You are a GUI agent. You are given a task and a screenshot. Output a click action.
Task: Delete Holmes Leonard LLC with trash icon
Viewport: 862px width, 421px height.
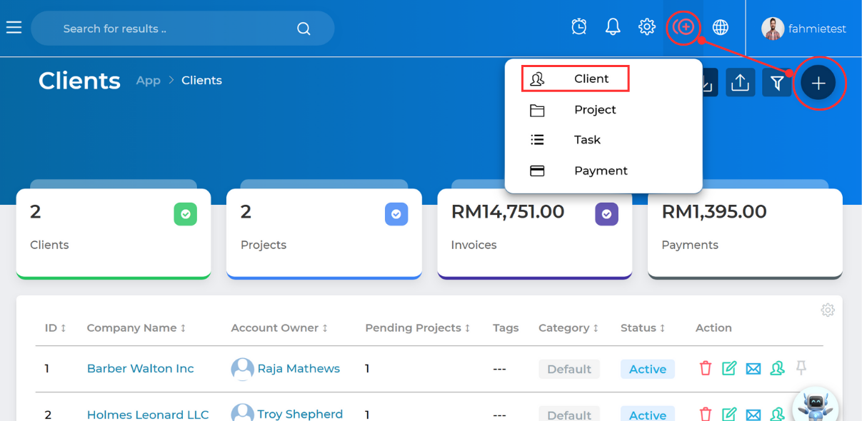706,414
